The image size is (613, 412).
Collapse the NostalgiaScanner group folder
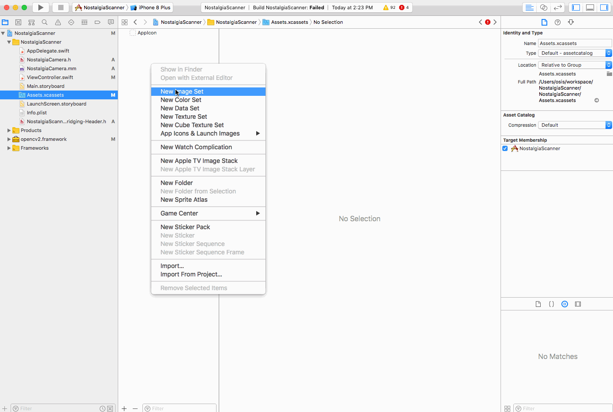pyautogui.click(x=9, y=42)
